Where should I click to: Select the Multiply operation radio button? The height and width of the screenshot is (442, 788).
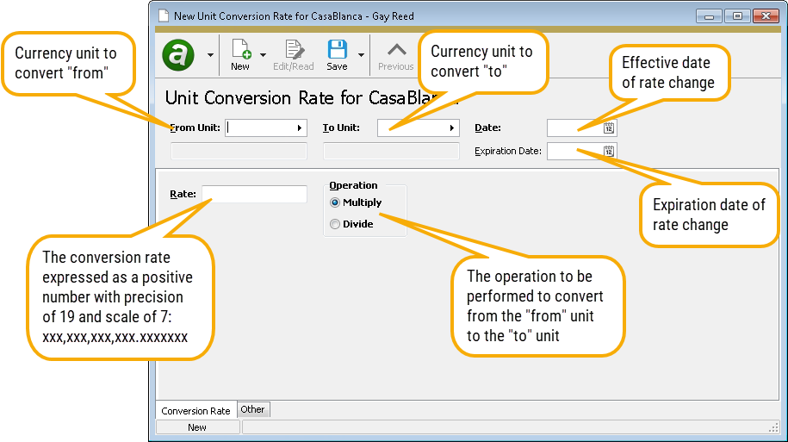coord(335,202)
